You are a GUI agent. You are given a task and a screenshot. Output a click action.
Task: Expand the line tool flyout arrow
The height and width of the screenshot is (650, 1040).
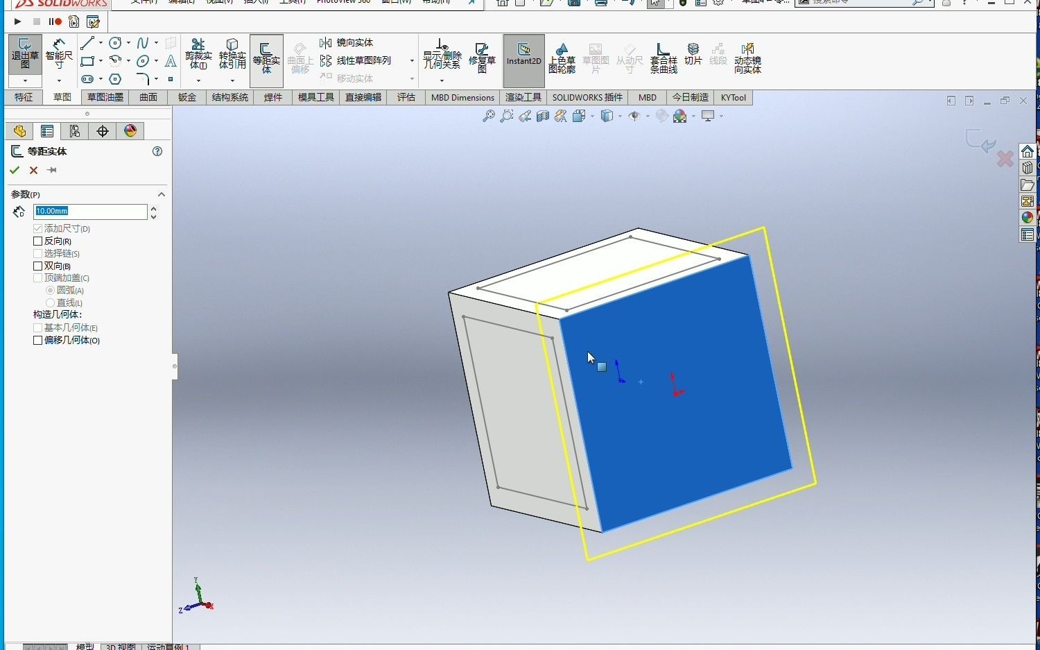click(101, 43)
